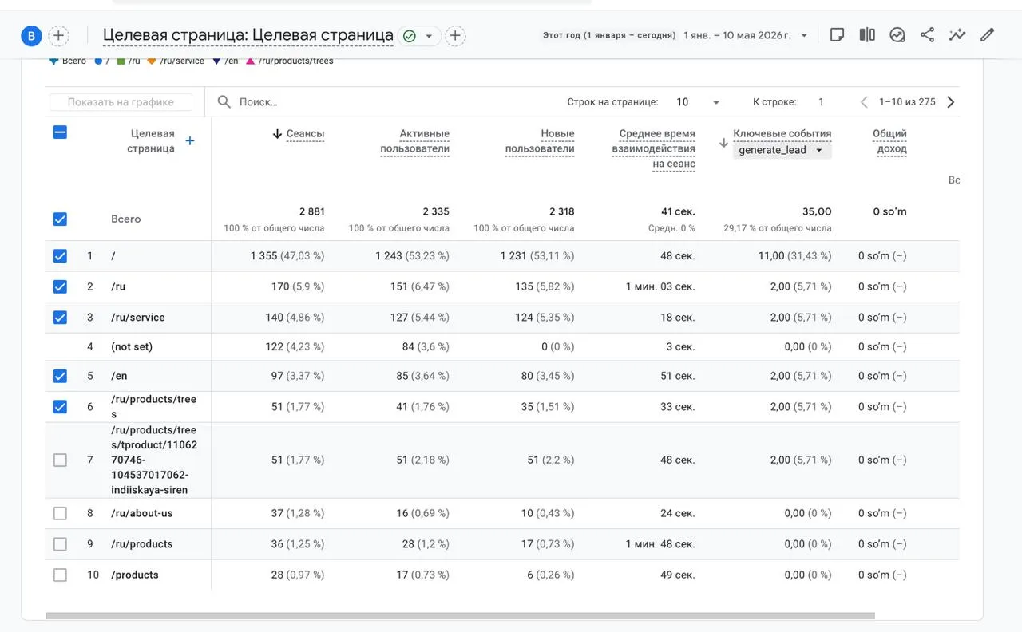
Task: Open the annotations note icon
Action: pos(837,35)
